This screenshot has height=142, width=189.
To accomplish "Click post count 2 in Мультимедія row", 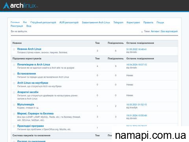I will (116, 106).
